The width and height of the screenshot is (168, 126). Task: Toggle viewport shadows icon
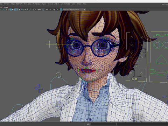[x=22, y=9]
